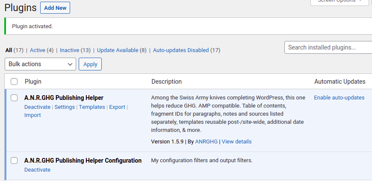Click the Export link
This screenshot has height=181, width=372.
pyautogui.click(x=117, y=107)
